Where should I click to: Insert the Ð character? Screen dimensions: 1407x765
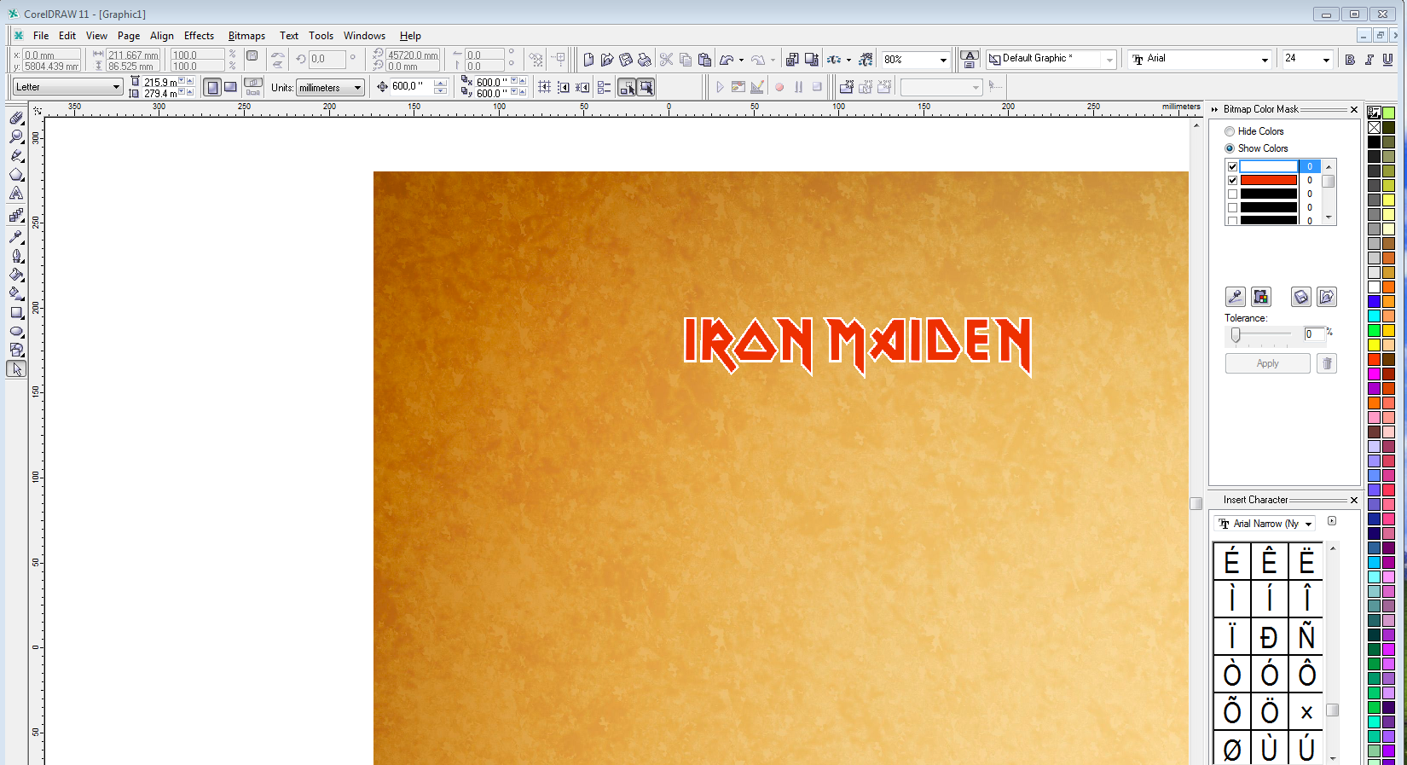click(1269, 637)
